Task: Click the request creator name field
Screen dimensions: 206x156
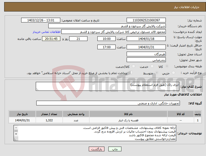Action: (x=114, y=32)
